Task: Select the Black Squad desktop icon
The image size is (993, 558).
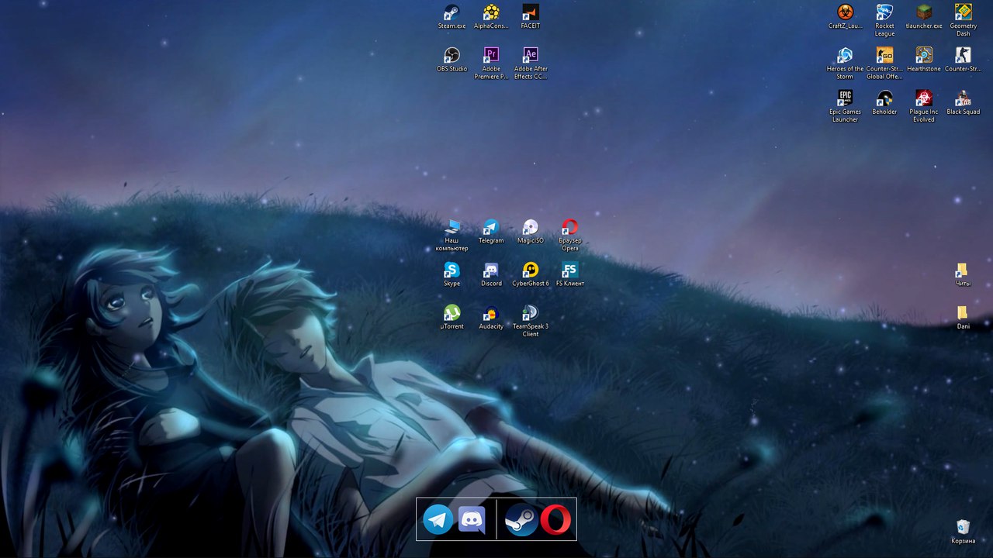Action: click(x=964, y=102)
